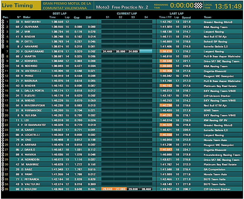Click the chequered flag beside remaining time
This screenshot has height=199, width=244.
(x=198, y=6)
